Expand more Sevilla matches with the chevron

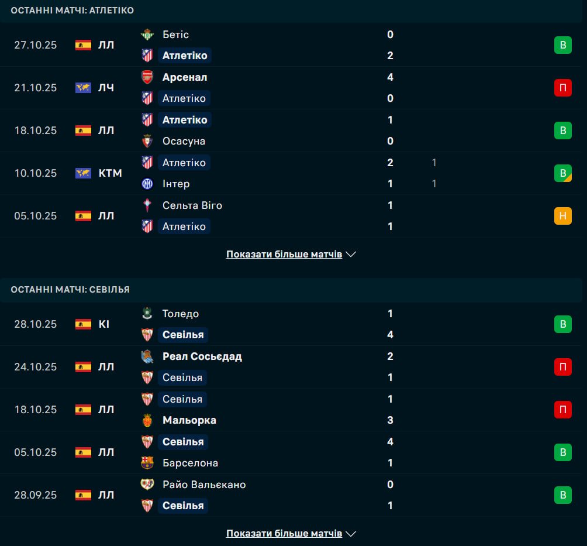[x=351, y=534]
